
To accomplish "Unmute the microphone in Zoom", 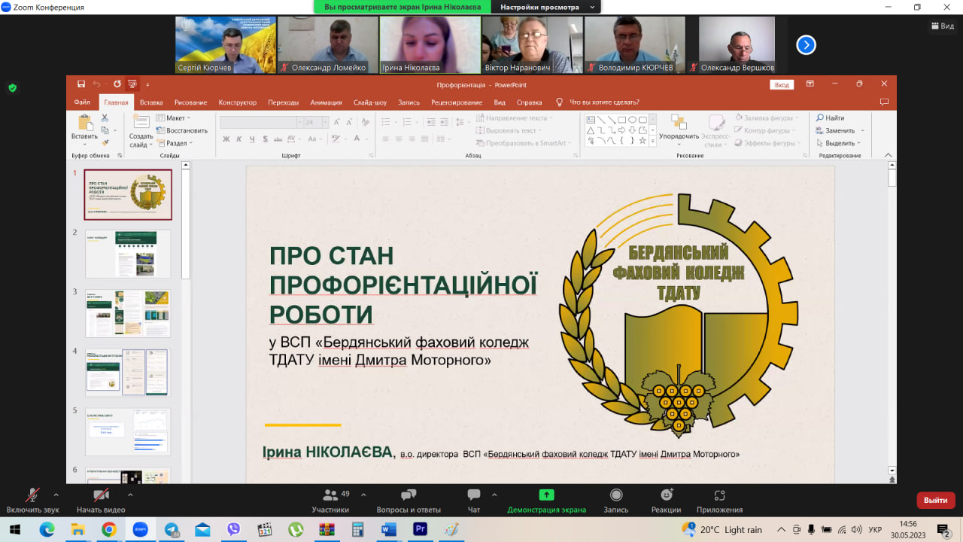I will pyautogui.click(x=32, y=495).
